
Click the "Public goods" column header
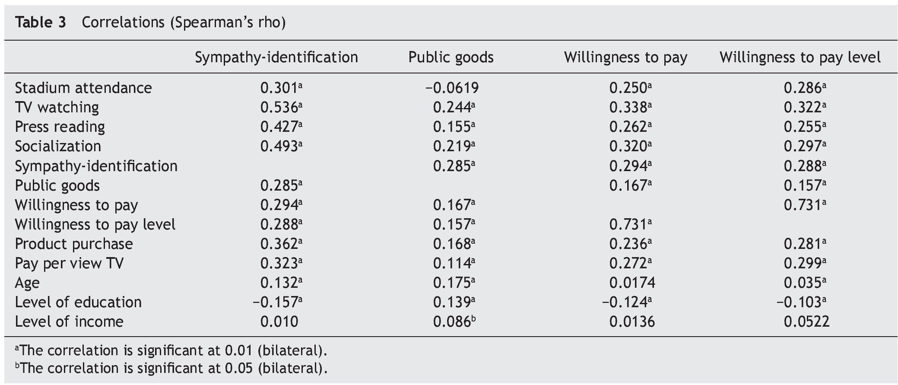point(451,57)
